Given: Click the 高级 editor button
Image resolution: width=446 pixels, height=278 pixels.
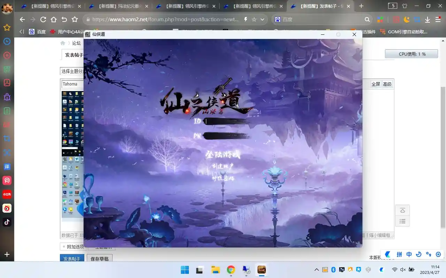Looking at the screenshot, I should (387, 84).
